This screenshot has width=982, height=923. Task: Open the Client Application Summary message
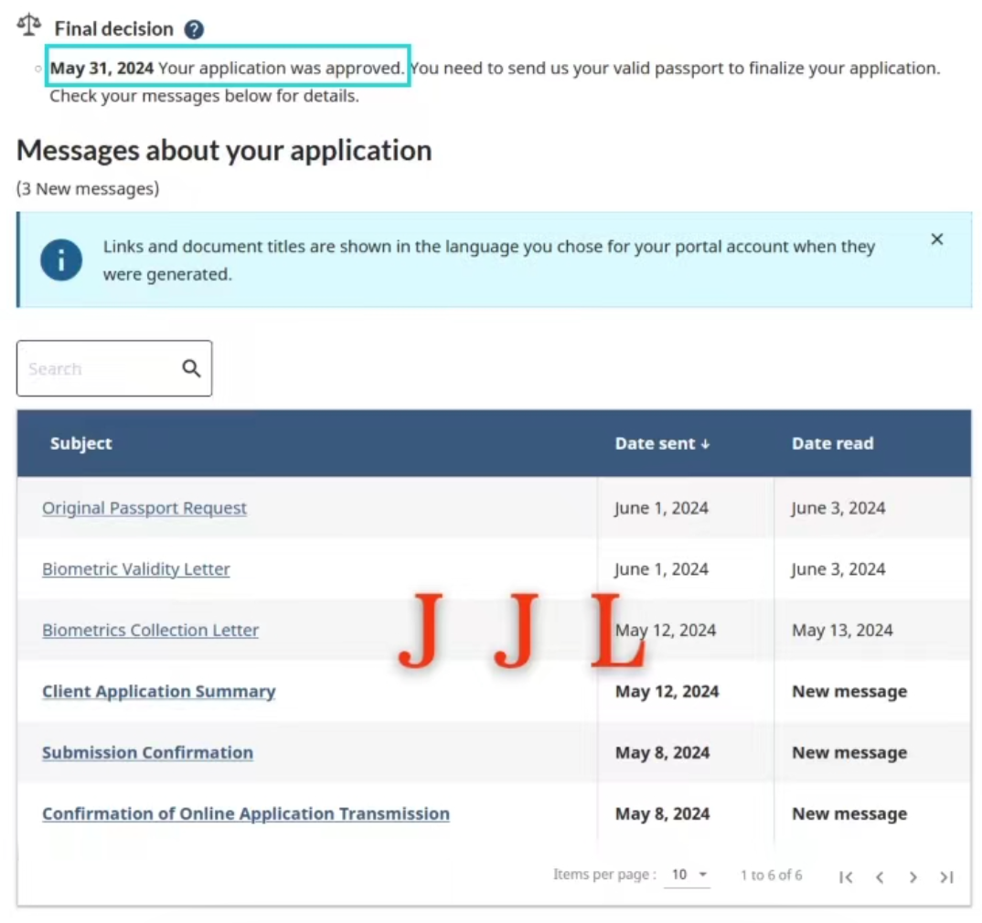click(158, 692)
